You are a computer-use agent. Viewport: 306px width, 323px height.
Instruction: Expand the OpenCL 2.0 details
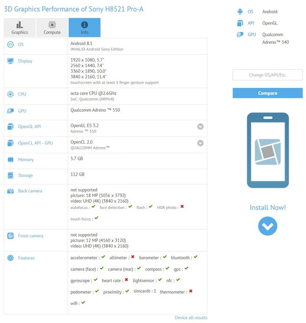200,143
